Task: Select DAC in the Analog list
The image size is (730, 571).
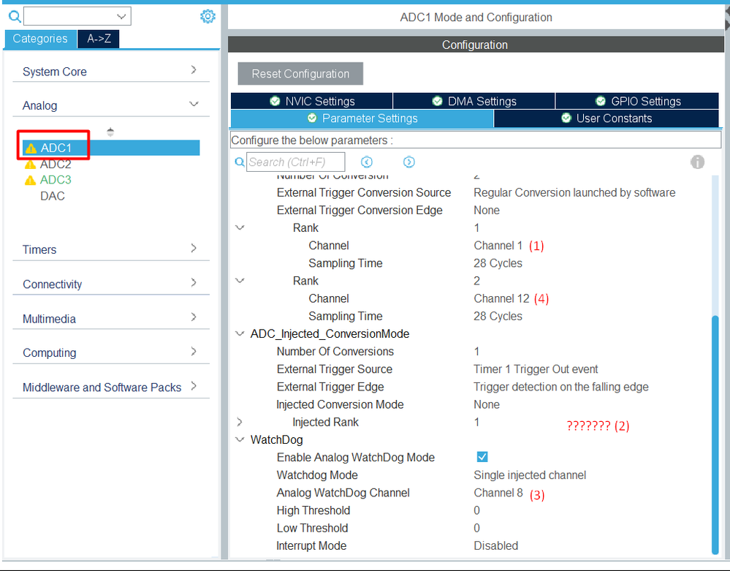Action: tap(53, 196)
